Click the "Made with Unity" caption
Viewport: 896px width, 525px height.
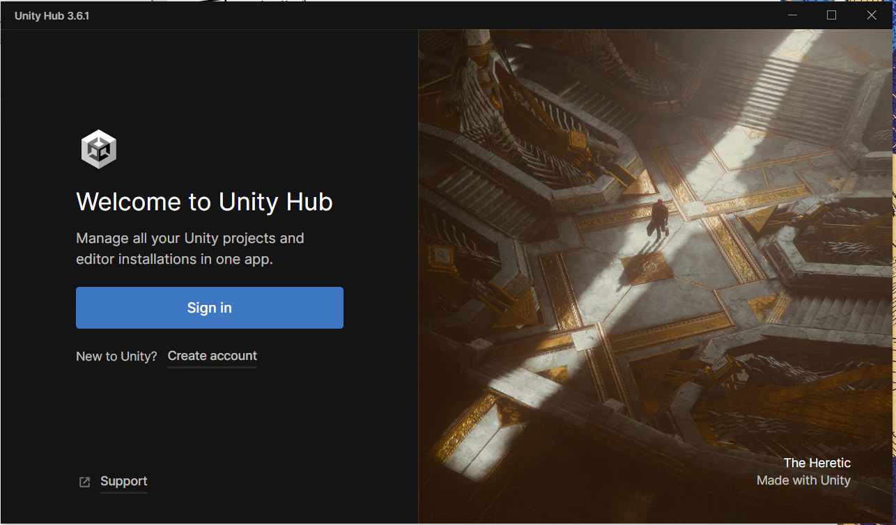pos(803,480)
